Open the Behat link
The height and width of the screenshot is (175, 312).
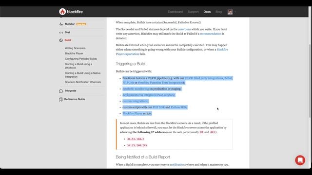[x=228, y=78]
